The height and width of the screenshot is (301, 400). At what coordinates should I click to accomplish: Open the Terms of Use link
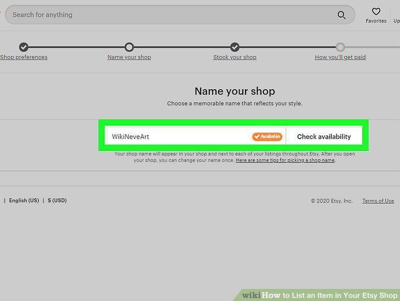pyautogui.click(x=378, y=201)
